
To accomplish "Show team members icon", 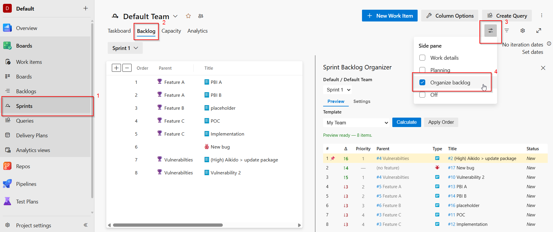I will point(201,16).
